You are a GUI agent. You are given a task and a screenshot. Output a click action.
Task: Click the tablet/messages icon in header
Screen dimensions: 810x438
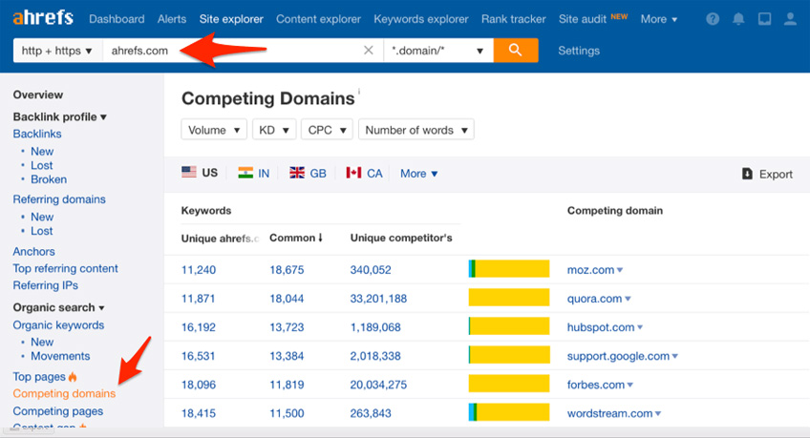tap(764, 19)
